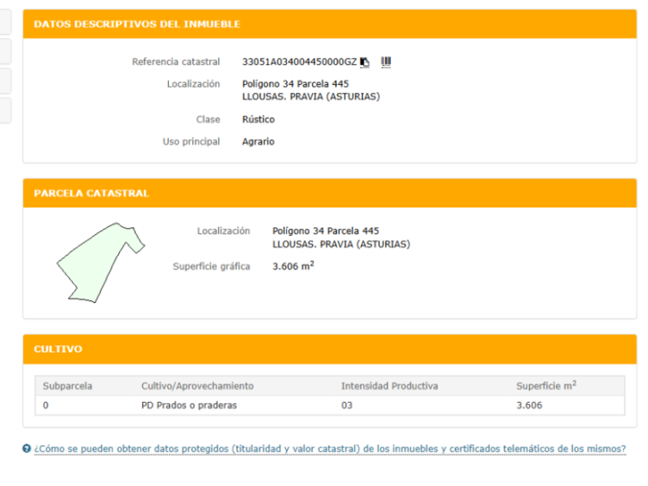Open the parcel shape map thumbnail
This screenshot has width=648, height=486.
click(101, 263)
